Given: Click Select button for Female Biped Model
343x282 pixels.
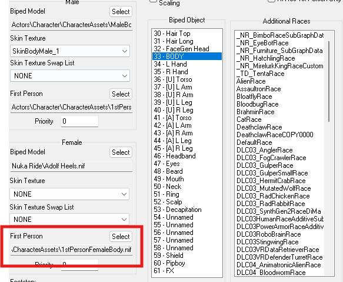Looking at the screenshot, I should (x=121, y=152).
